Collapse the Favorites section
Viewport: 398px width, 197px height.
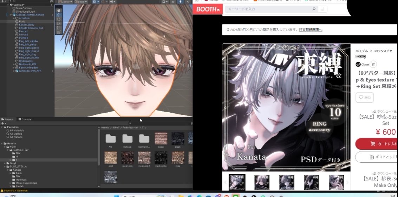(x=2, y=127)
